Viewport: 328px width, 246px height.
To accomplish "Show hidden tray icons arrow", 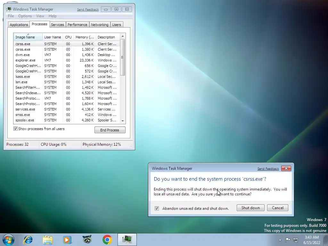I will point(280,240).
